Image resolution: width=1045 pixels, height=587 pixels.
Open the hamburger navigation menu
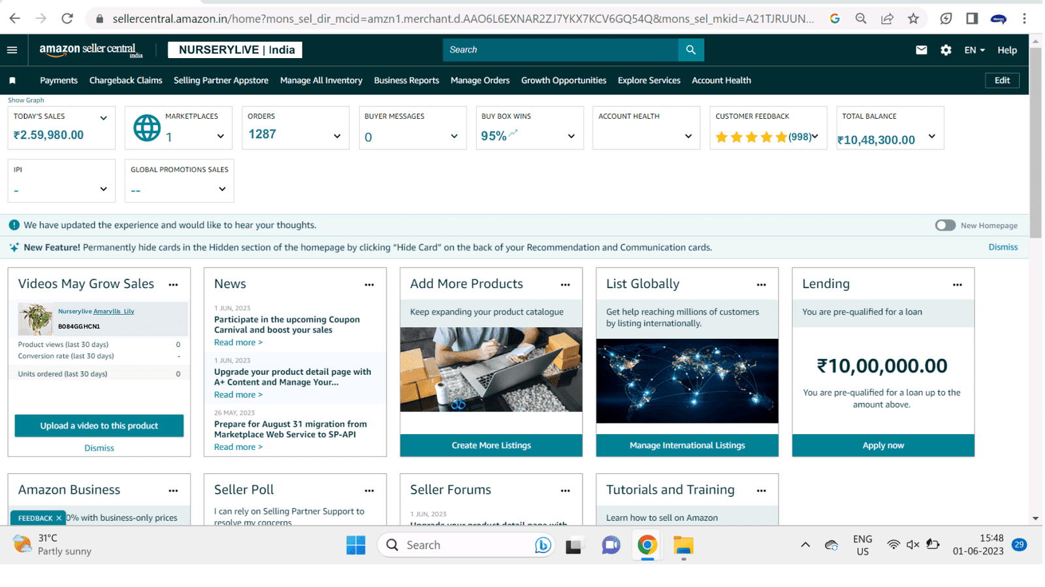(x=12, y=50)
